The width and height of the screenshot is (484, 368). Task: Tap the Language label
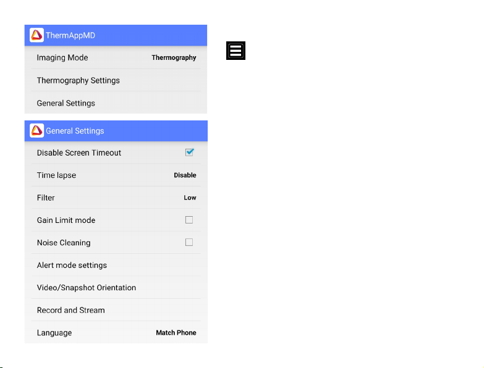54,333
